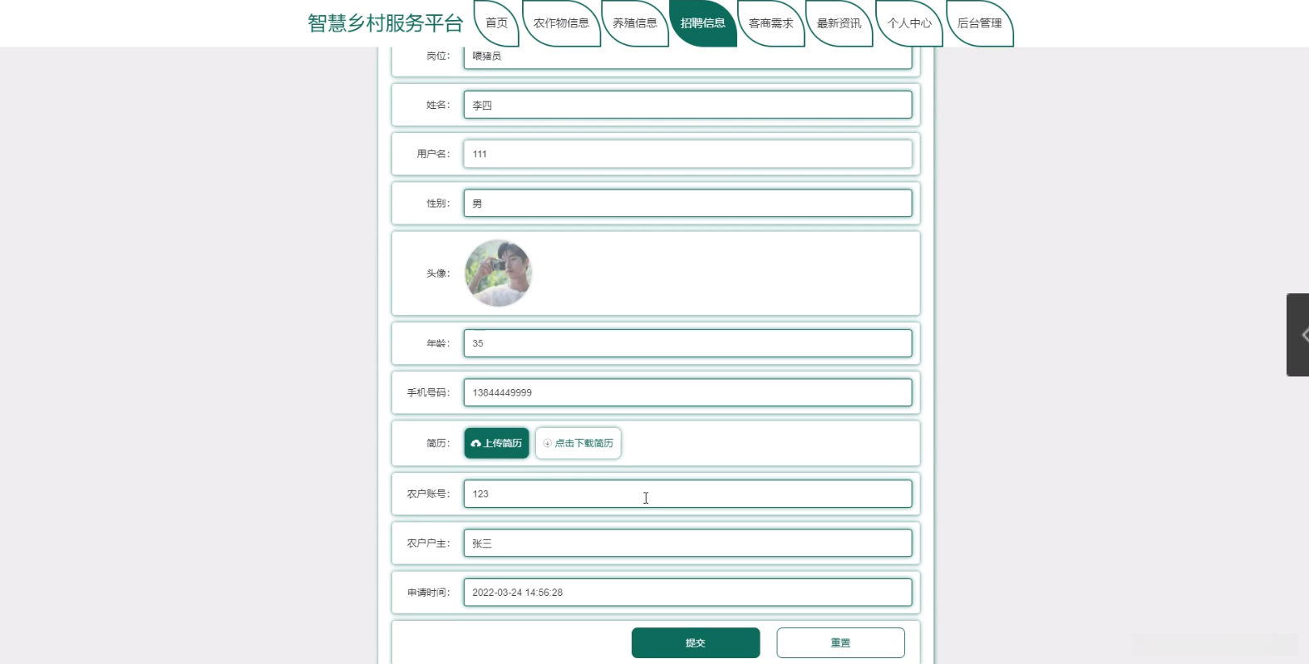Viewport: 1309px width, 664px height.
Task: Click the 用户名 field label
Action: [x=433, y=154]
